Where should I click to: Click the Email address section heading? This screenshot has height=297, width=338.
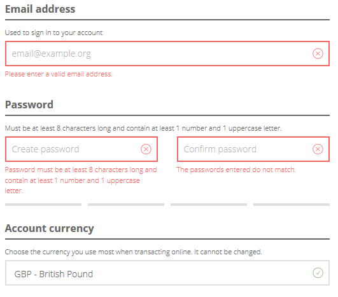[40, 9]
